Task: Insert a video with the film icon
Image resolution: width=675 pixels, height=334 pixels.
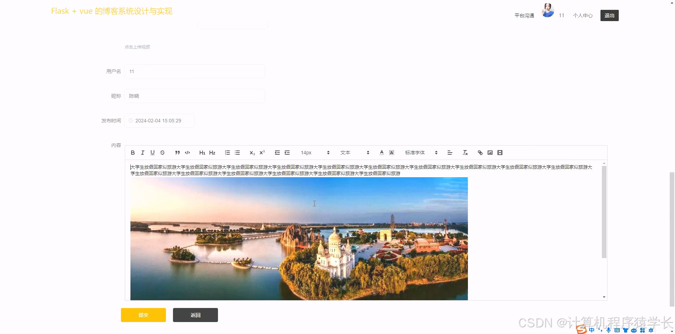Action: point(500,153)
